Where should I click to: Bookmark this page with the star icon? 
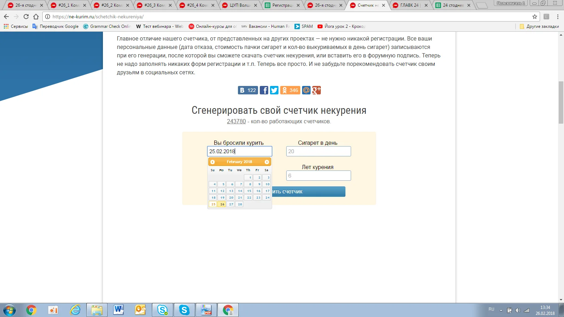click(x=535, y=17)
